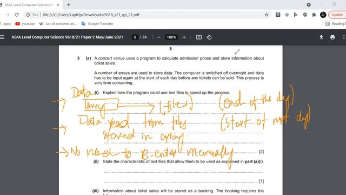This screenshot has width=346, height=195.
Task: Rotate the PDF counterclockwise
Action: (x=209, y=37)
